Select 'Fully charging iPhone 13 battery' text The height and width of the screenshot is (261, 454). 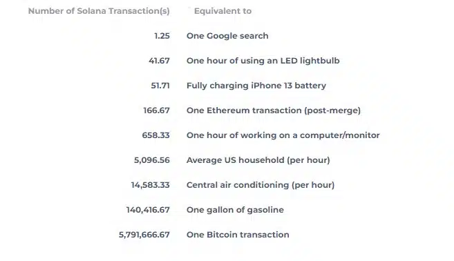256,86
